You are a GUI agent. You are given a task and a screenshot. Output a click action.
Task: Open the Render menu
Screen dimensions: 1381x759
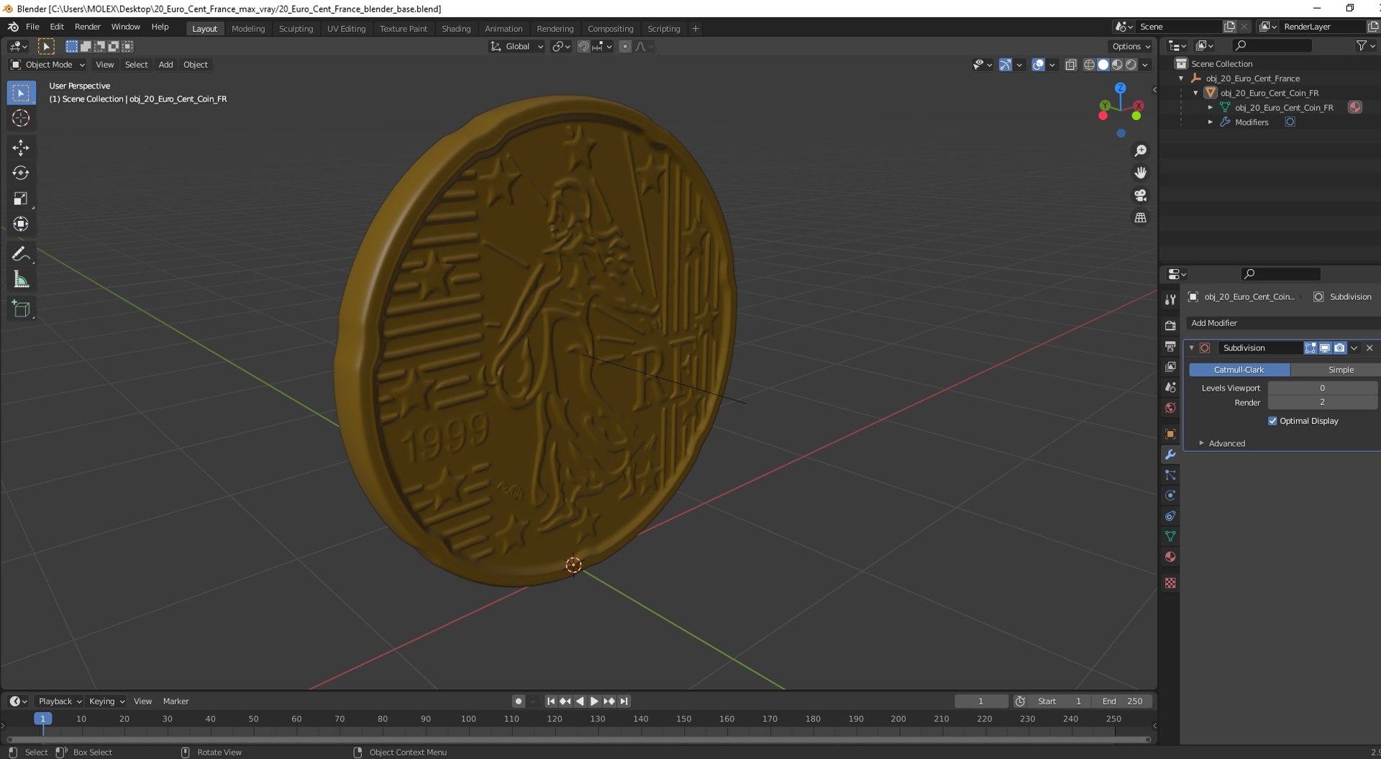click(88, 27)
